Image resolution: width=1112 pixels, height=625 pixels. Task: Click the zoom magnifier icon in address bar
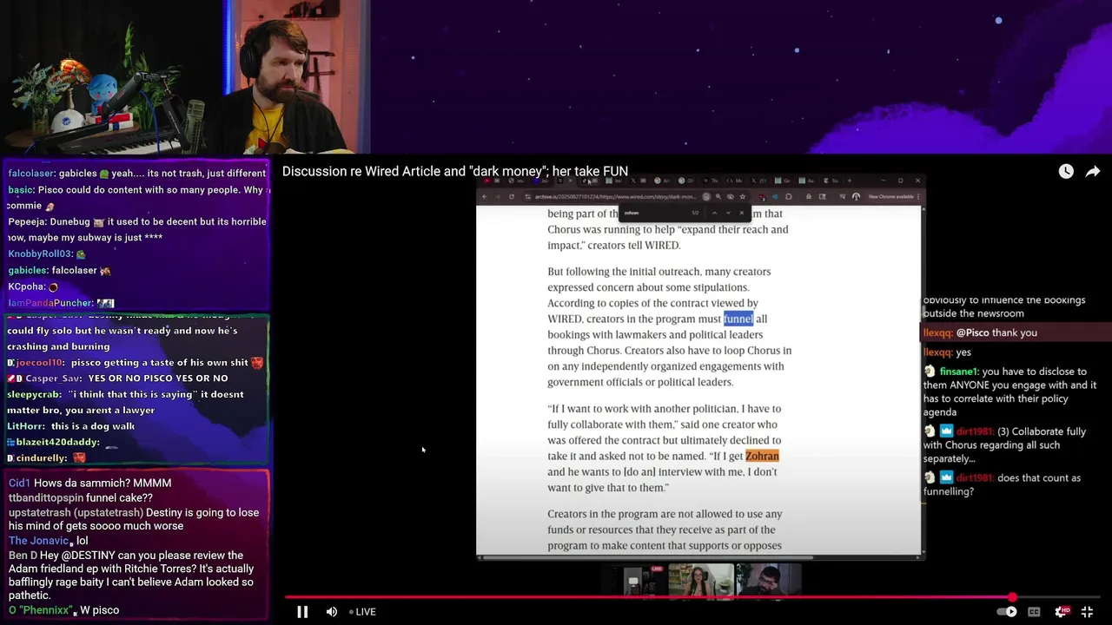(x=718, y=197)
